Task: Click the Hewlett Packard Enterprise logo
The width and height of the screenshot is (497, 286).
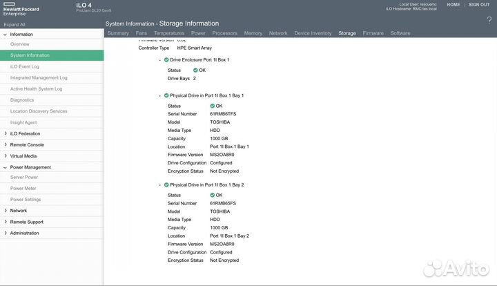Action: [21, 9]
